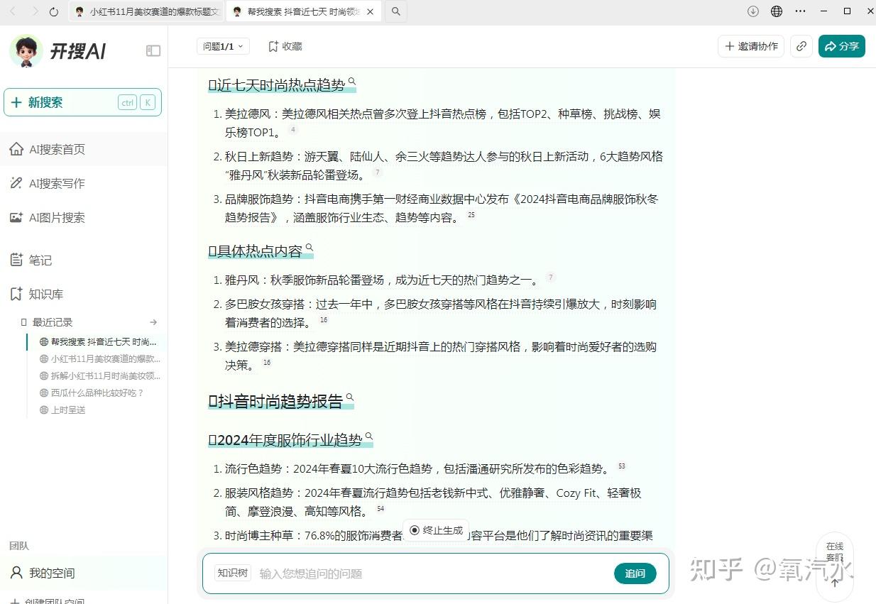Open the browser ellipsis menu
This screenshot has width=876, height=604.
tap(800, 11)
